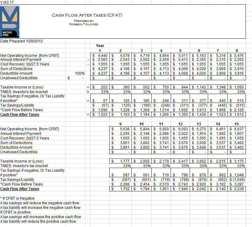252x227 pixels.
Task: Select 'A tax savings will increase the positive cash flow'
Action: tap(41, 217)
